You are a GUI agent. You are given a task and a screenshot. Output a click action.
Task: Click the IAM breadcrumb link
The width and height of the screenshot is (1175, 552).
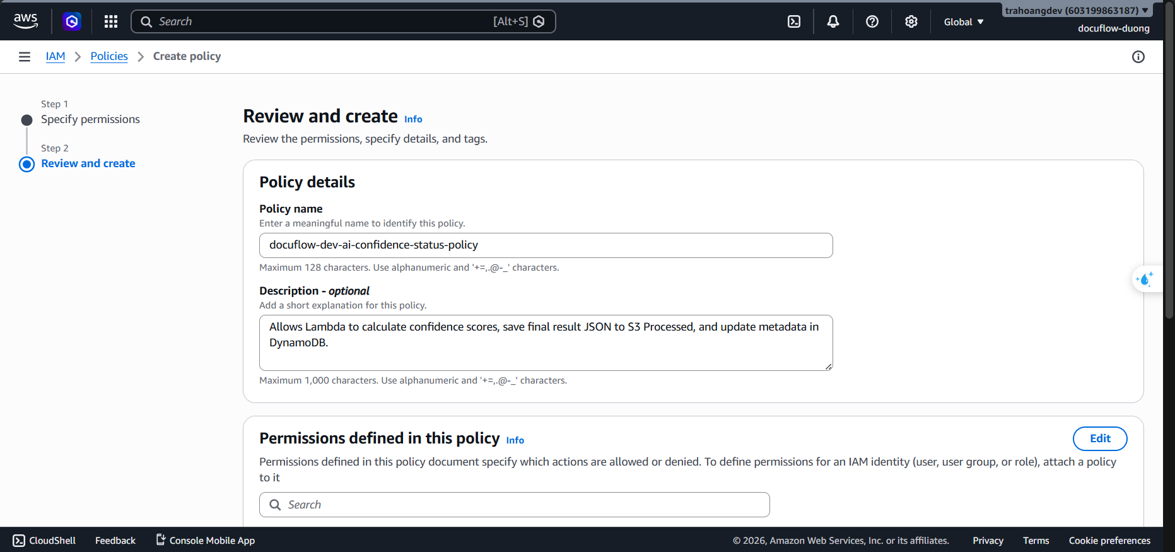[x=56, y=56]
